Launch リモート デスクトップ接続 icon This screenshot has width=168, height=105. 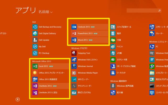pyautogui.click(x=113, y=66)
